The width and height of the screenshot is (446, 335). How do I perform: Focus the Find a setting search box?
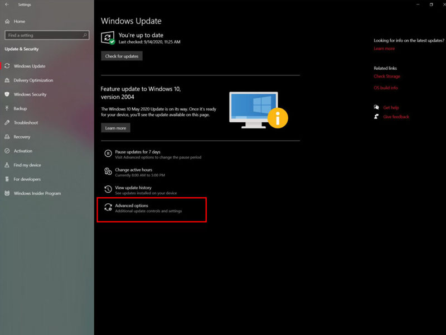pos(47,35)
